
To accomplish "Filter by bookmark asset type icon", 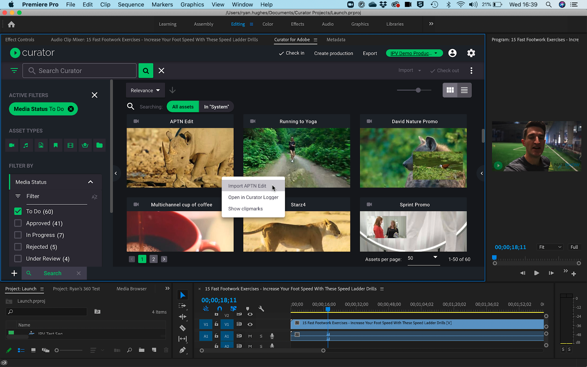I will [55, 145].
